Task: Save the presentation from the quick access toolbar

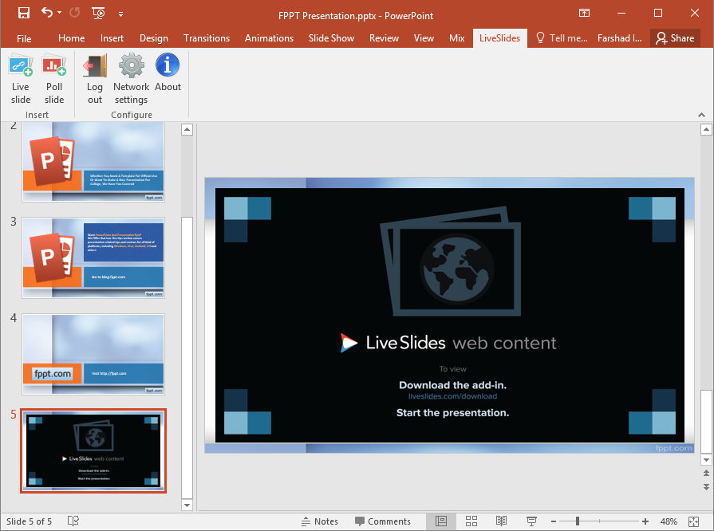Action: click(x=24, y=13)
